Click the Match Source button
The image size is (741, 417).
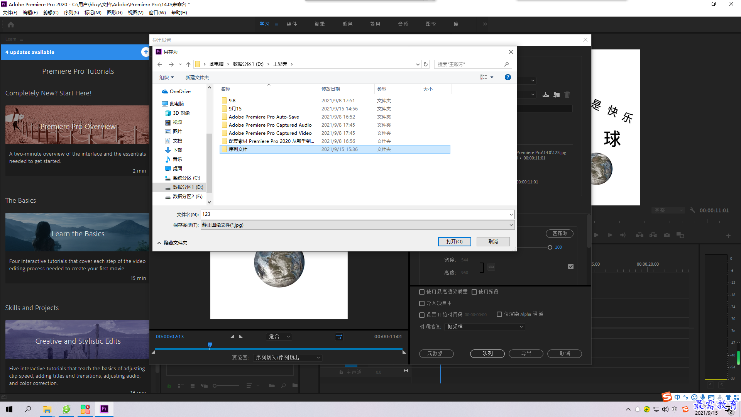(x=560, y=234)
